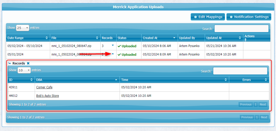276x131 pixels.
Task: Sort records by the ID column
Action: point(32,80)
